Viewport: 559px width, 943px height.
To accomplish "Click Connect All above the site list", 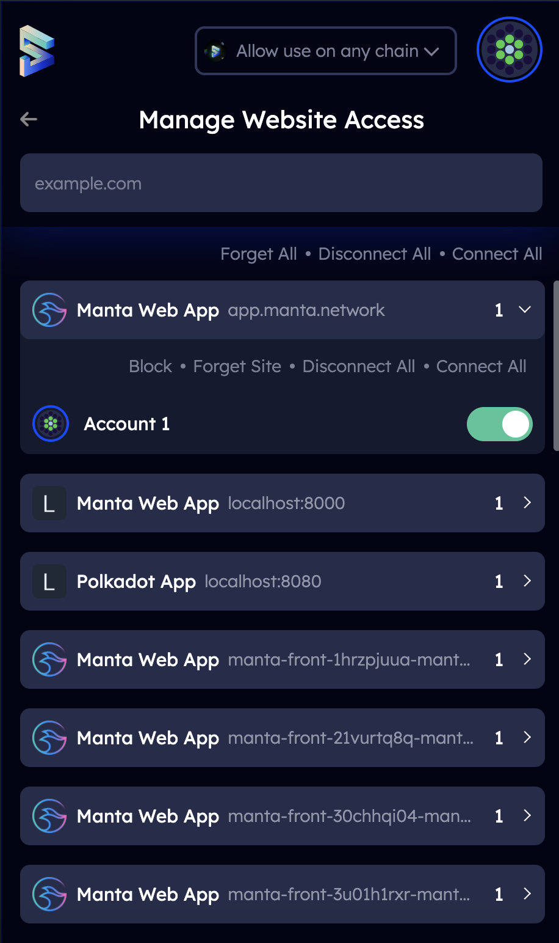I will (x=497, y=254).
